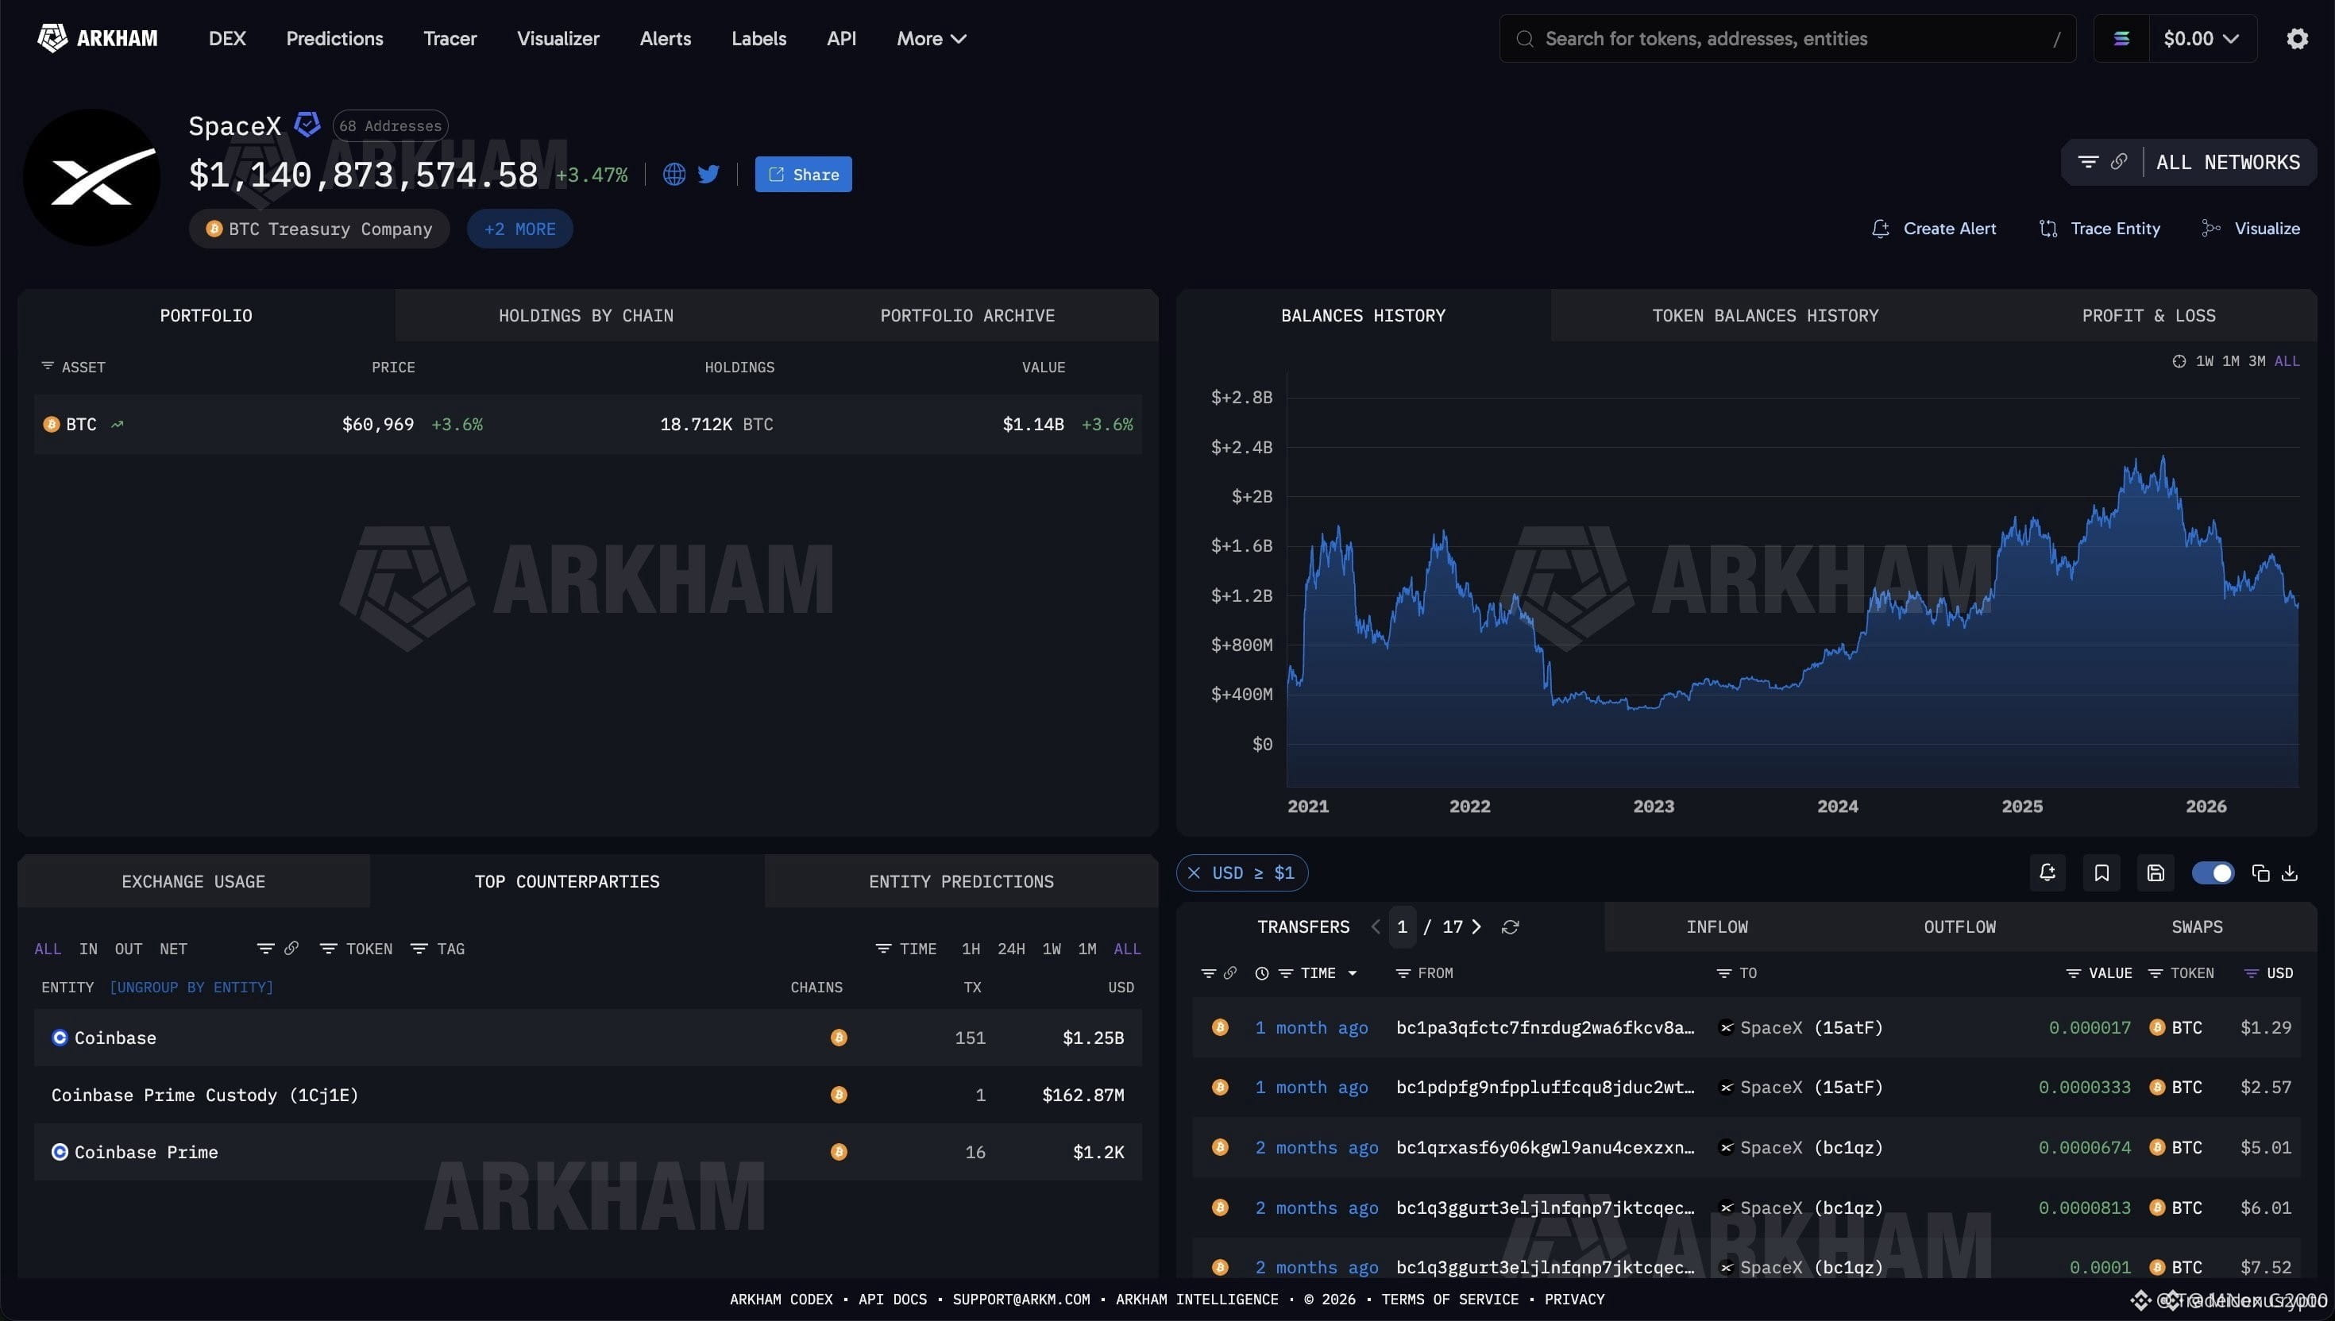The width and height of the screenshot is (2335, 1321).
Task: Click the Solana network icon beside the balance
Action: pos(2121,38)
